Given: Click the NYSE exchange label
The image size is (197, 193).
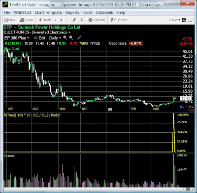Looking at the screenshot, I should tap(95, 43).
